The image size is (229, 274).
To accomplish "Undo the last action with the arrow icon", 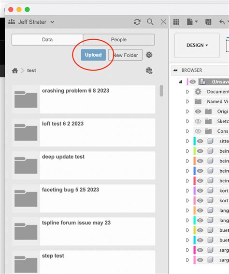I will 222,22.
